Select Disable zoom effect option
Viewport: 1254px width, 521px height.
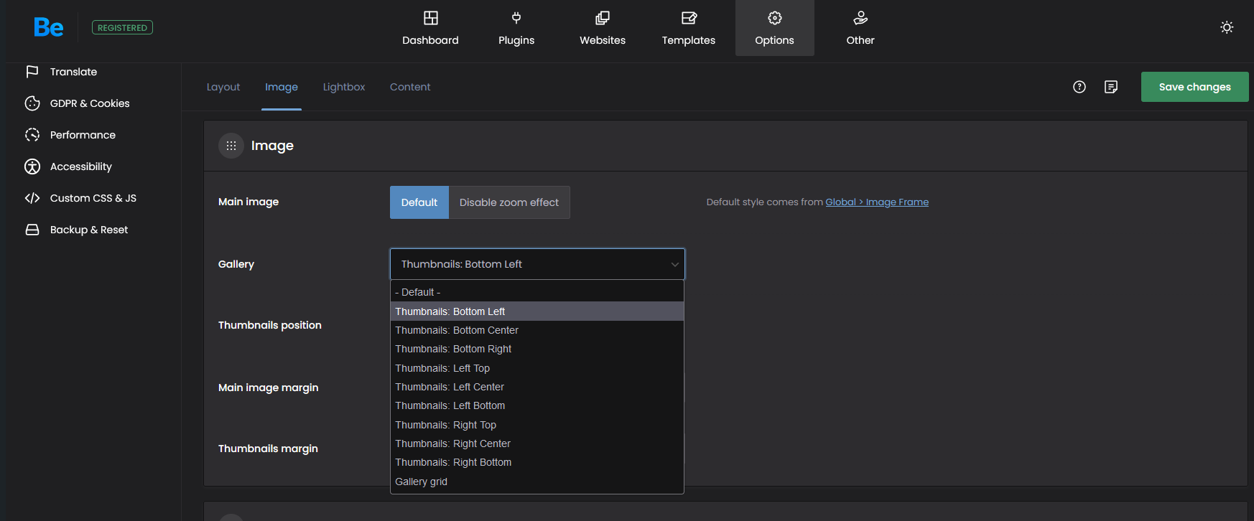click(x=509, y=202)
